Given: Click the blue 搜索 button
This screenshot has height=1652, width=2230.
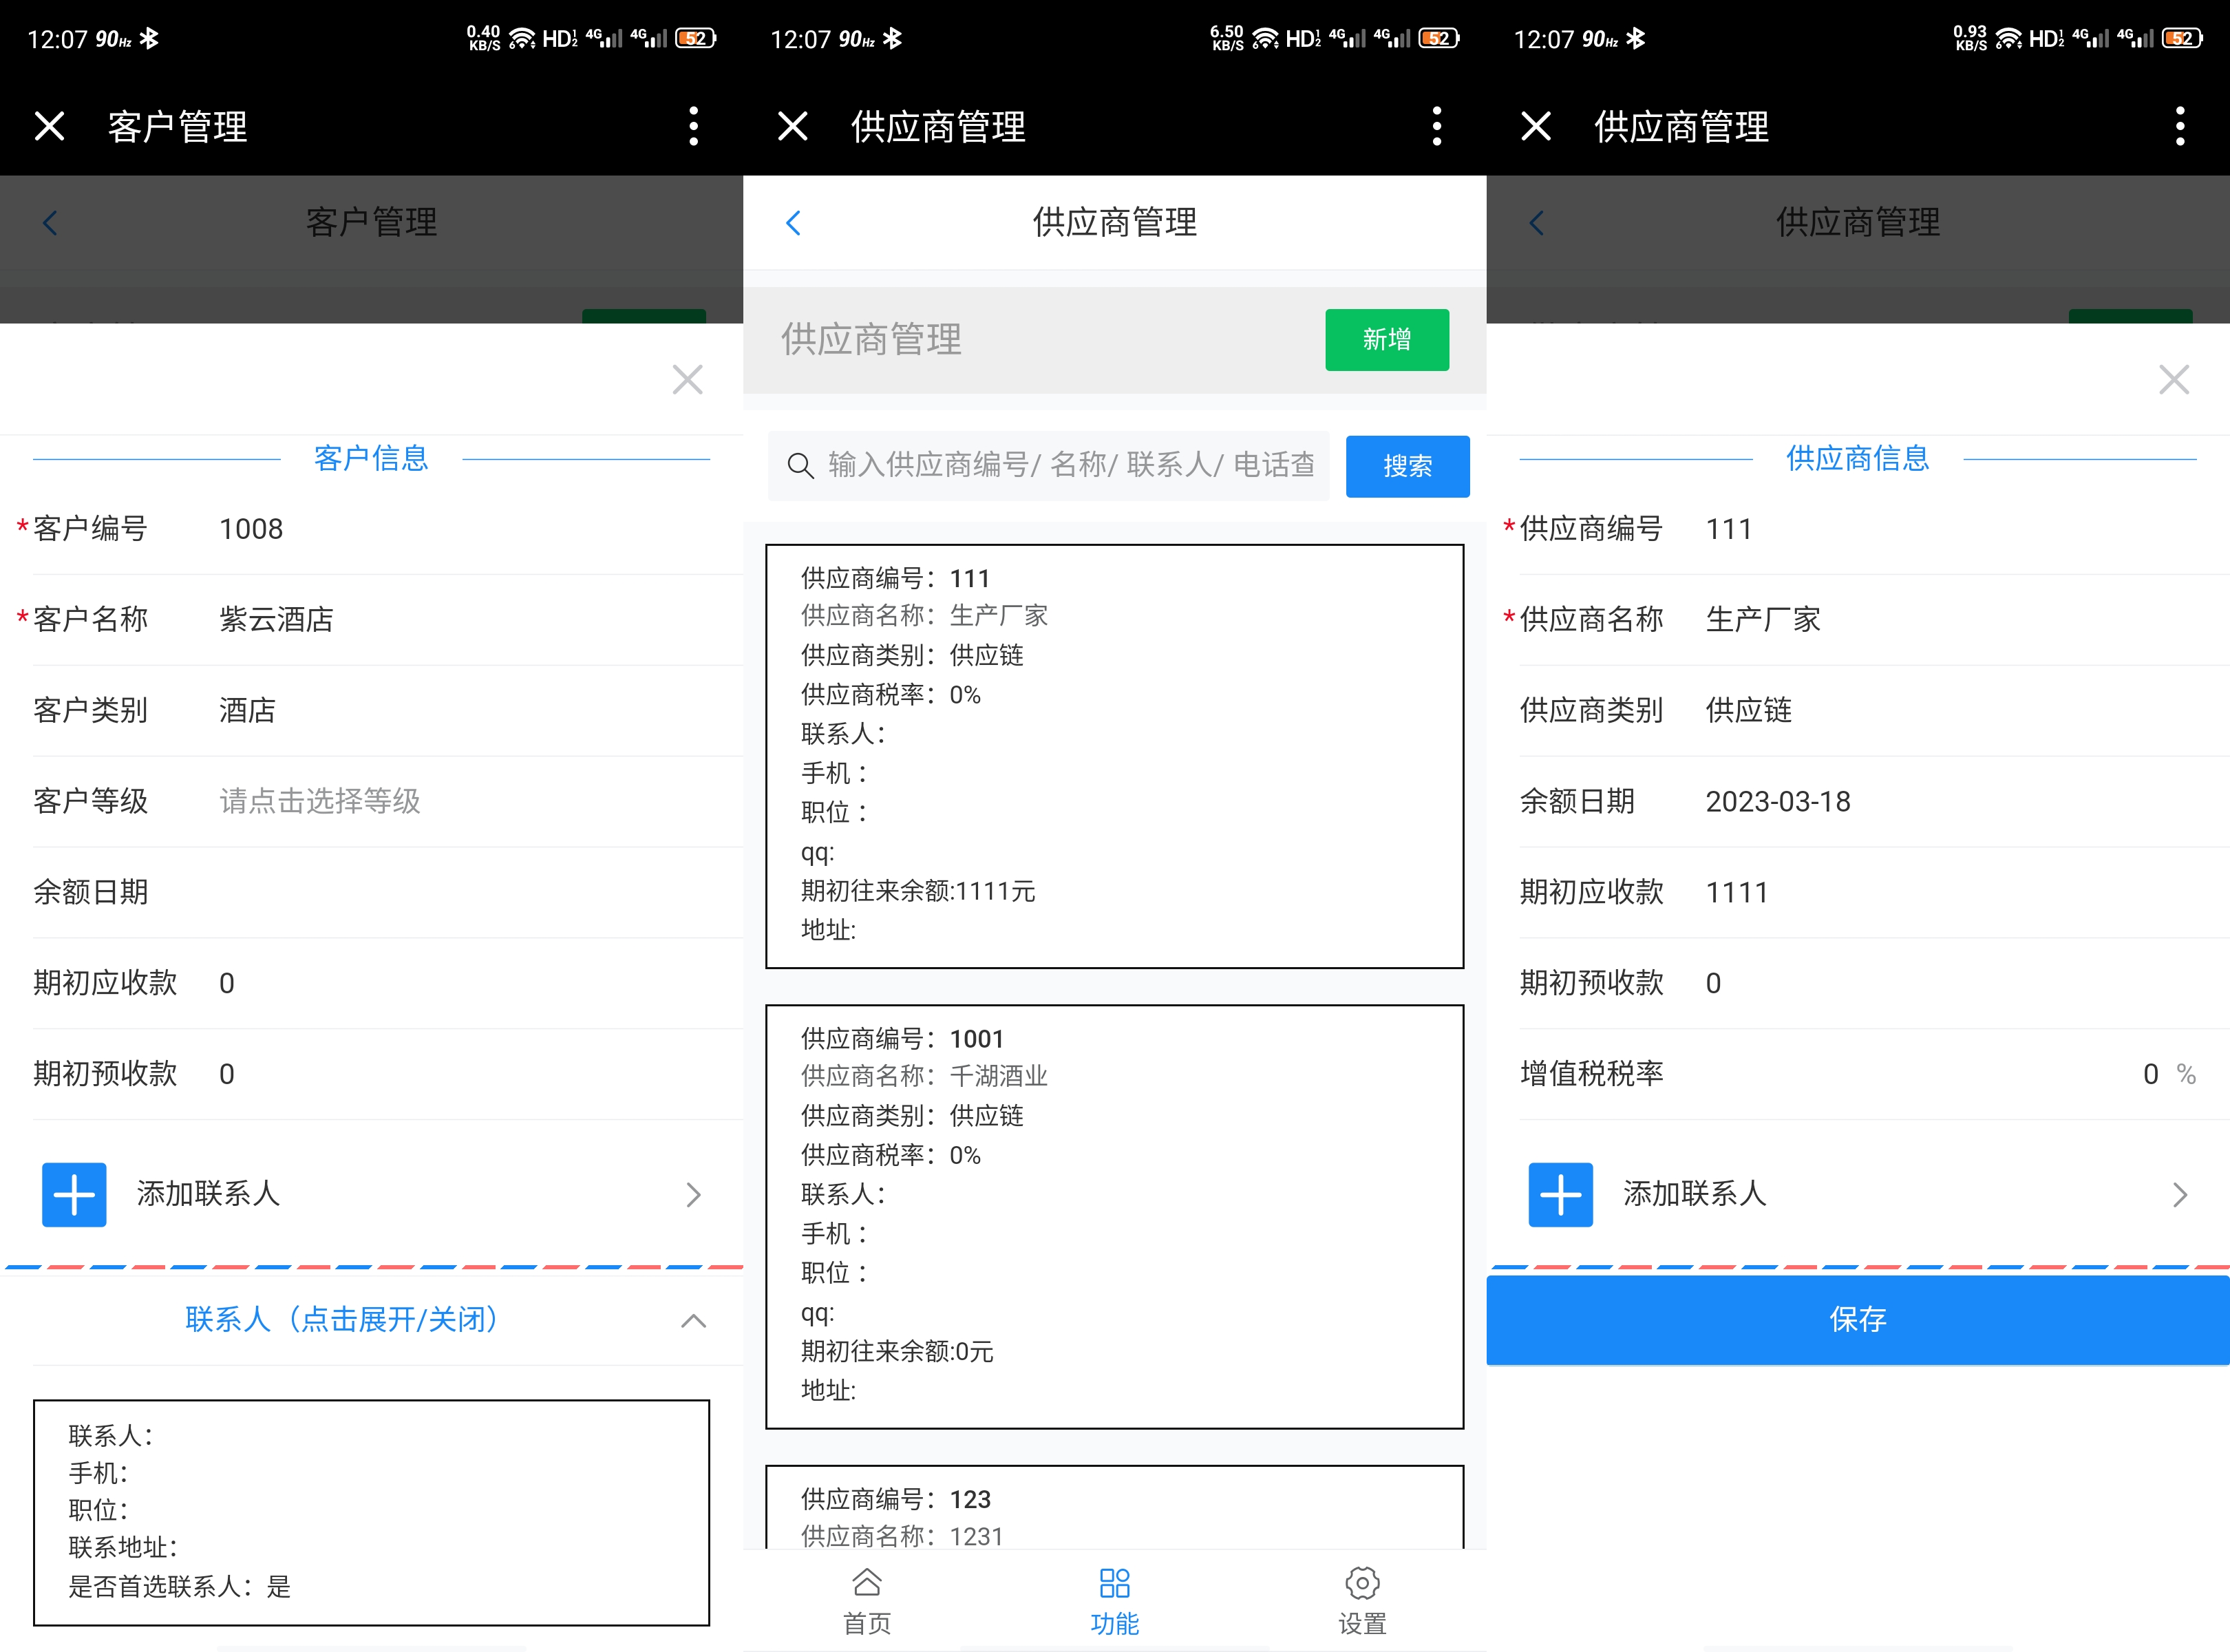Looking at the screenshot, I should tap(1407, 466).
